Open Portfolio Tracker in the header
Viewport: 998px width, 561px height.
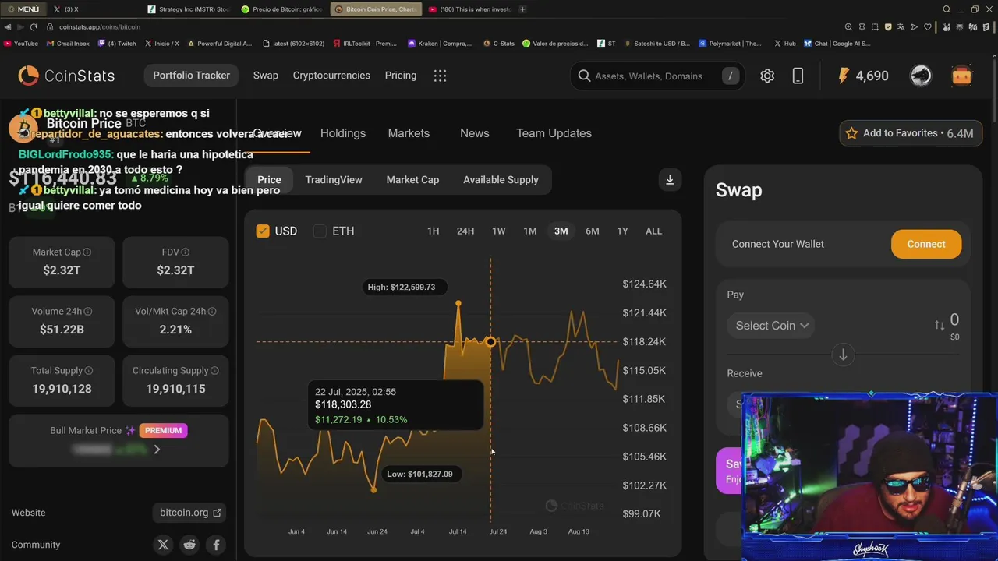click(x=192, y=76)
